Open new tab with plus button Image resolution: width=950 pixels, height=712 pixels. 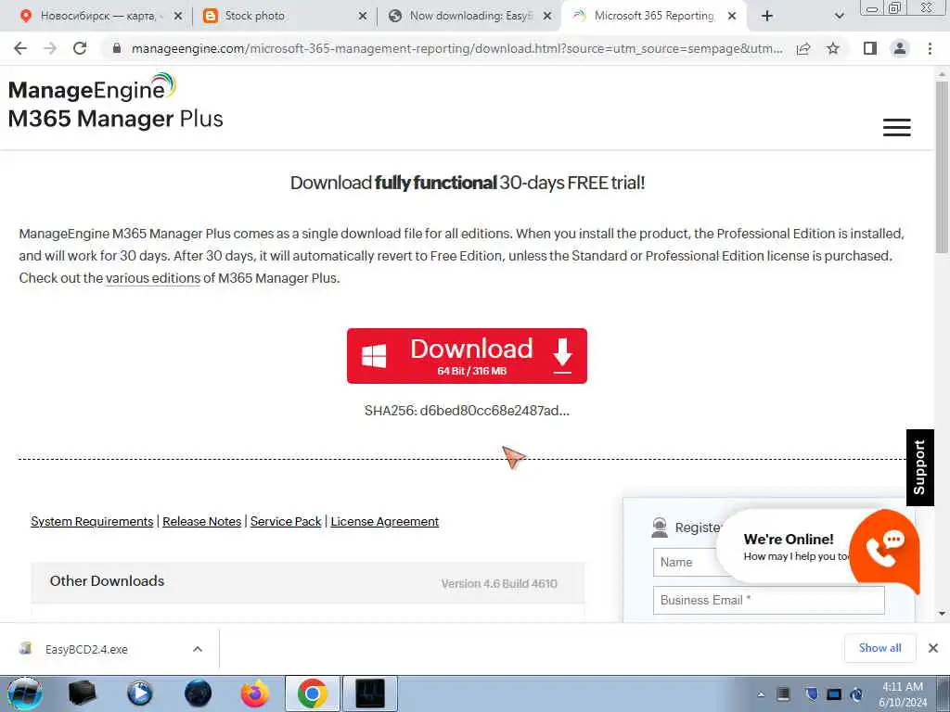coord(767,17)
